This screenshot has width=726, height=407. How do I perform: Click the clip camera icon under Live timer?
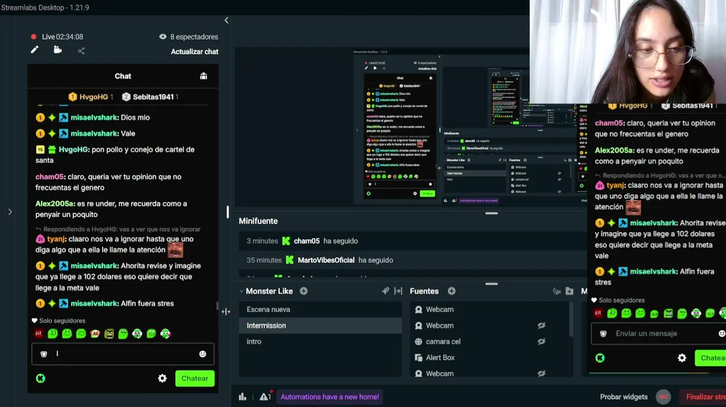(x=58, y=50)
